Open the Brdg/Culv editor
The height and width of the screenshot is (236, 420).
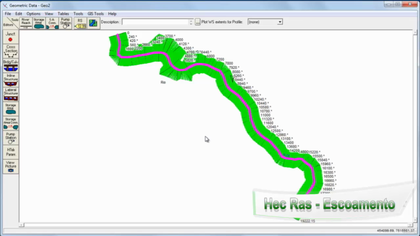pos(10,66)
